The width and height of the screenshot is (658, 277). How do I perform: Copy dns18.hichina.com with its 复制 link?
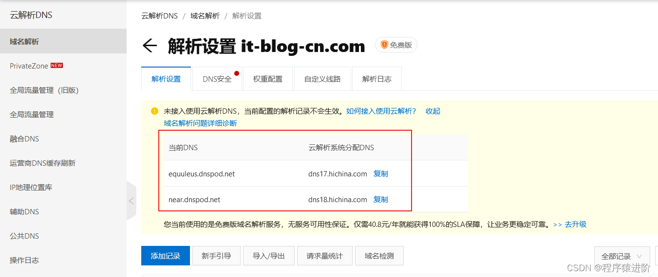381,200
